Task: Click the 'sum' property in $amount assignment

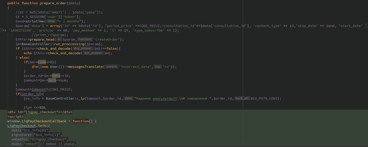Action: point(63,80)
